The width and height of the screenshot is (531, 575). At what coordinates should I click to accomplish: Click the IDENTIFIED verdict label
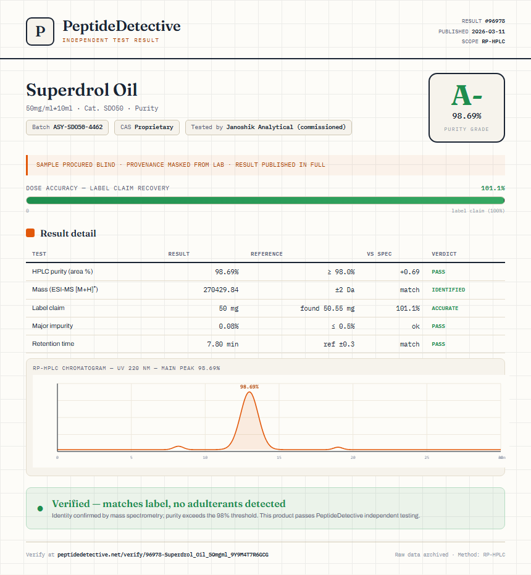click(448, 290)
